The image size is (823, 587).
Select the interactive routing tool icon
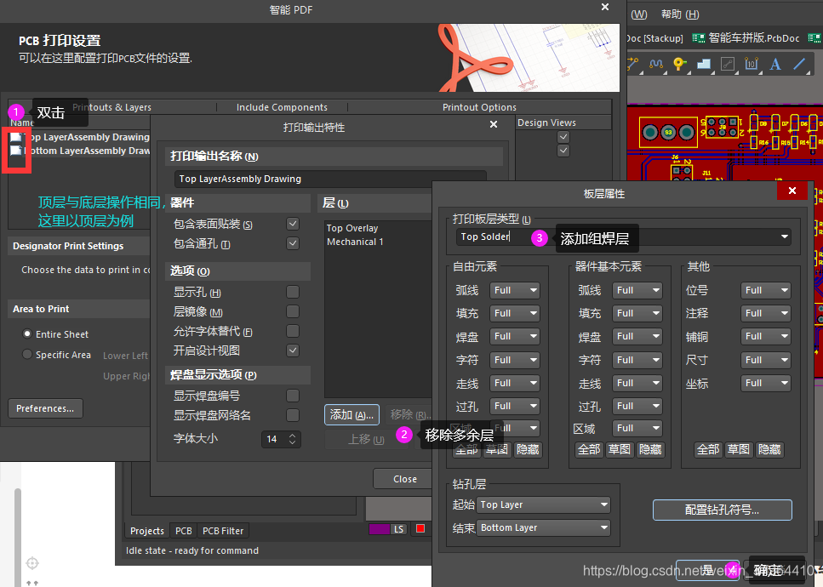pyautogui.click(x=633, y=64)
